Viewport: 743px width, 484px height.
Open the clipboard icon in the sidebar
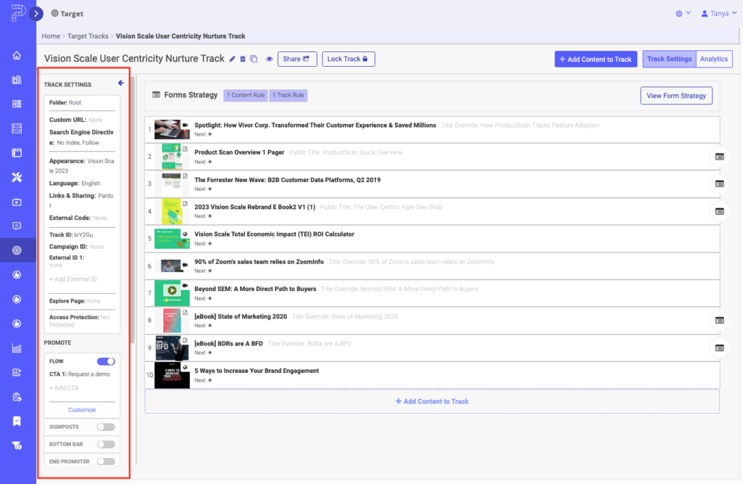[17, 397]
